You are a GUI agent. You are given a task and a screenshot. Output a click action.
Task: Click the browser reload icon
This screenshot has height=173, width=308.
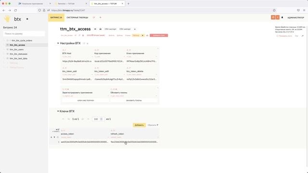coord(15,10)
